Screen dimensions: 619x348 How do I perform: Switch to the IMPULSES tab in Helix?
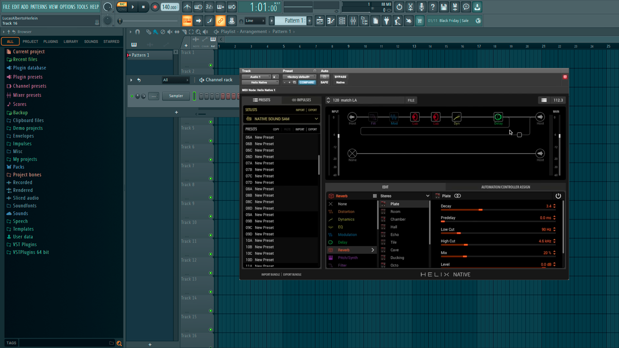[301, 100]
